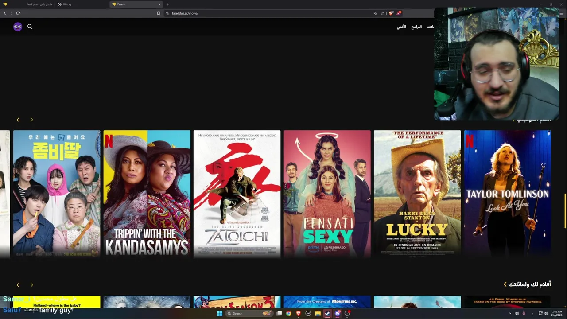Launch Google Chrome from the taskbar
567x319 pixels.
click(289, 313)
